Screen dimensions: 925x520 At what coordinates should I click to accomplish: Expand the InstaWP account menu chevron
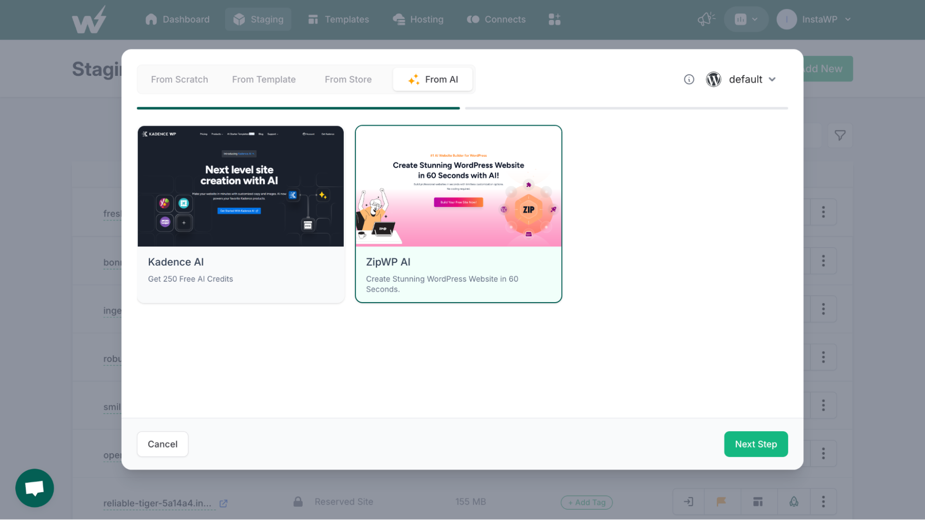click(848, 19)
